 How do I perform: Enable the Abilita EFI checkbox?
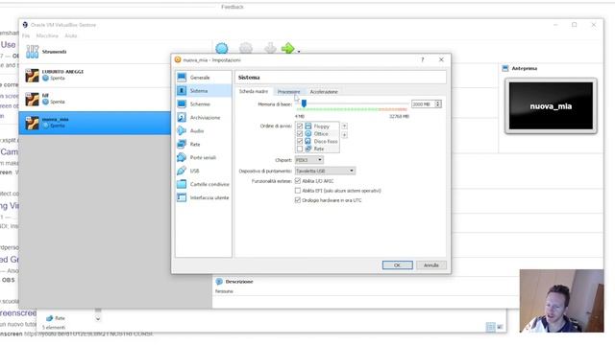(x=298, y=191)
